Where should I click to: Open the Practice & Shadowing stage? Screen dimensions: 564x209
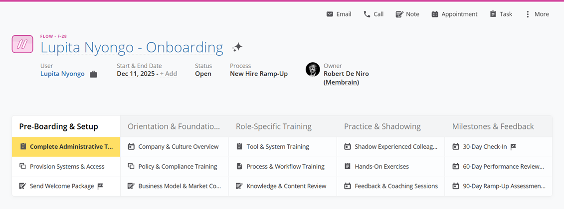coord(382,127)
